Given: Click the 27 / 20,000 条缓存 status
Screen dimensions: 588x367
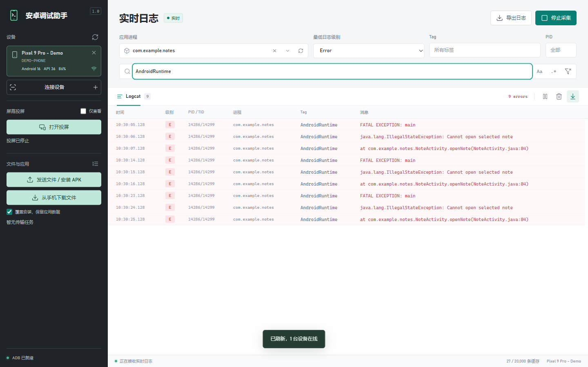Looking at the screenshot, I should (523, 361).
